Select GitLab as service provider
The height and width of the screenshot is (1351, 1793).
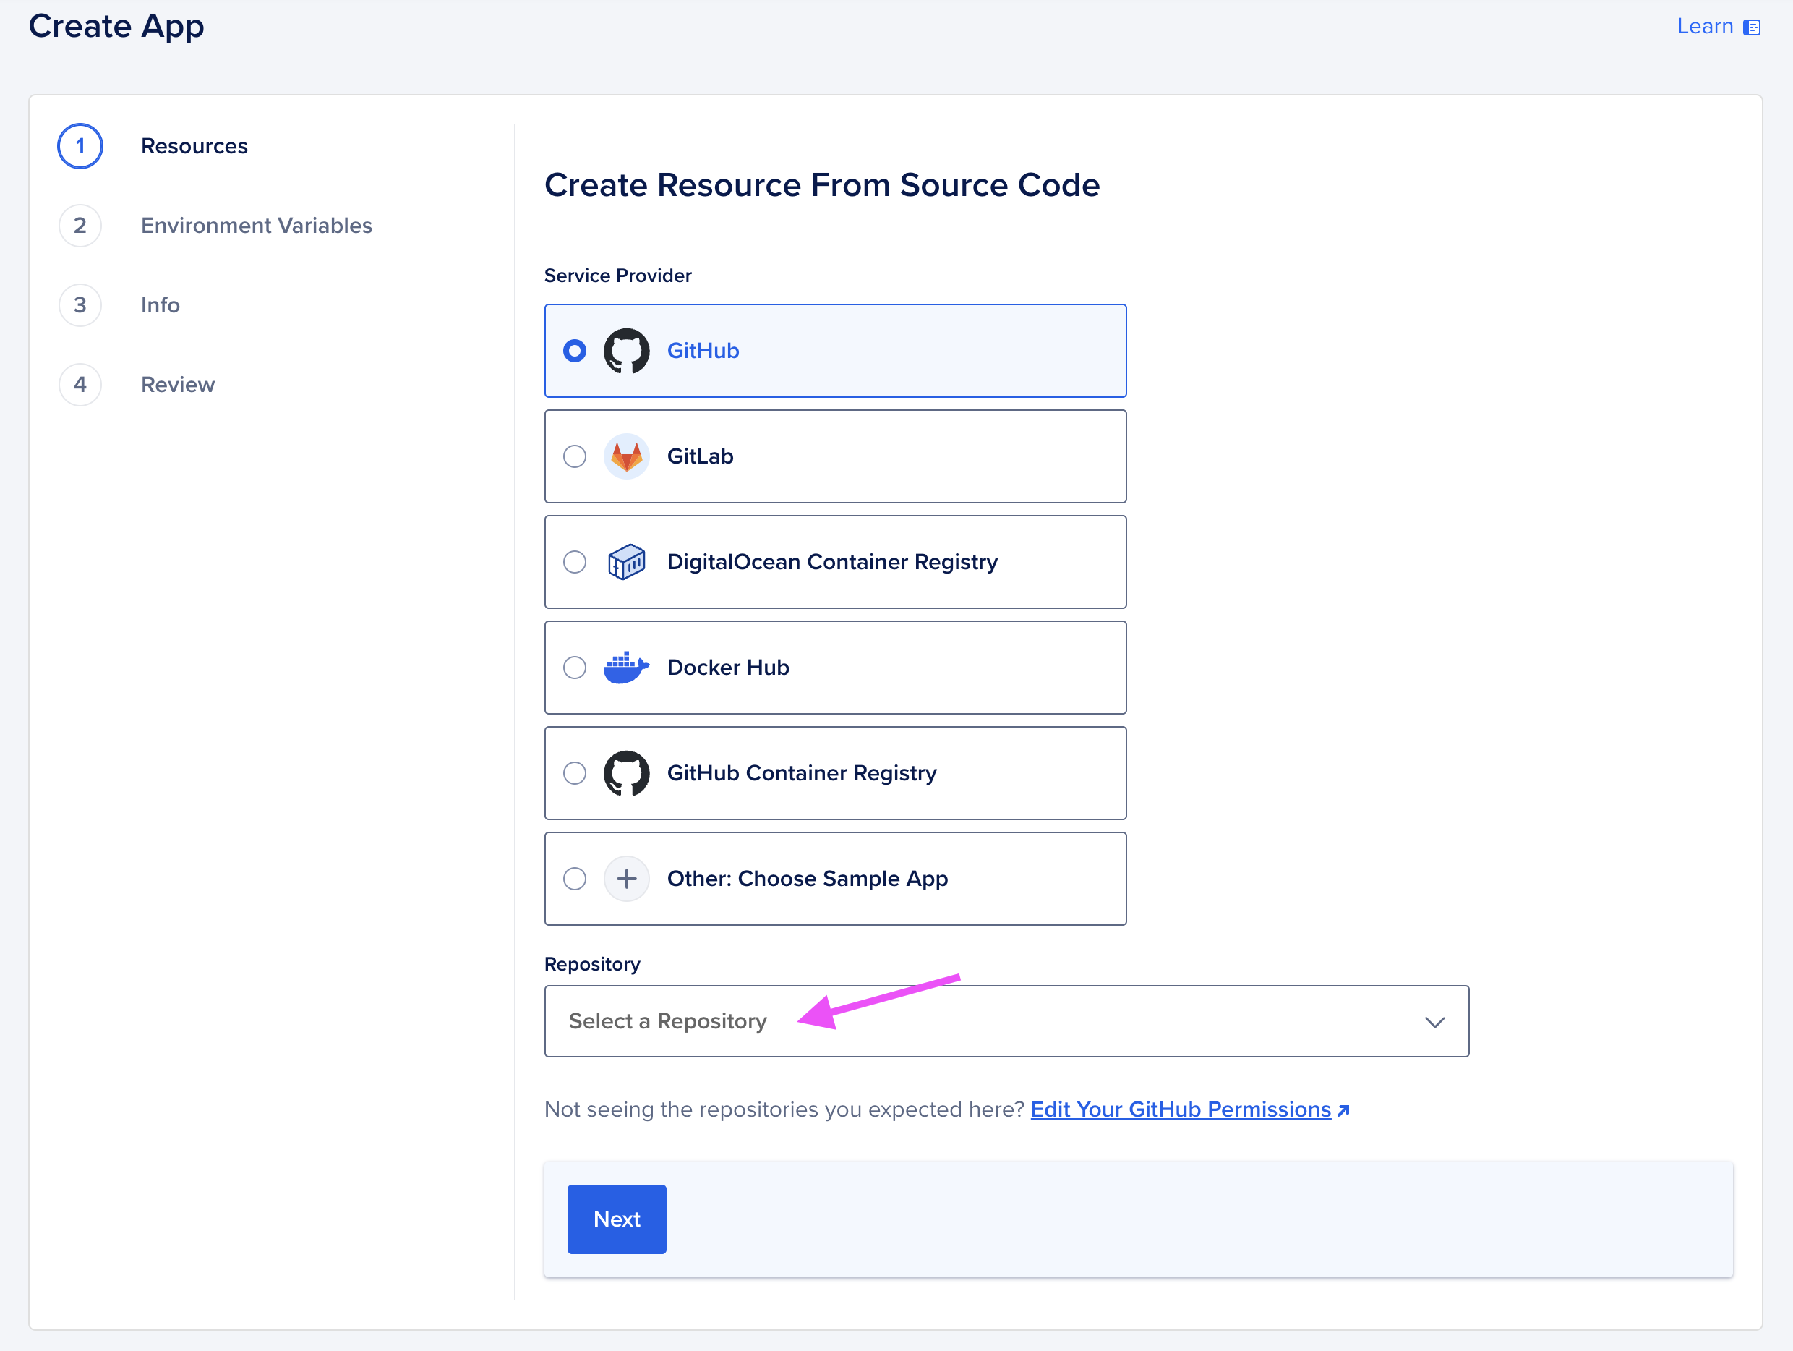click(x=575, y=456)
